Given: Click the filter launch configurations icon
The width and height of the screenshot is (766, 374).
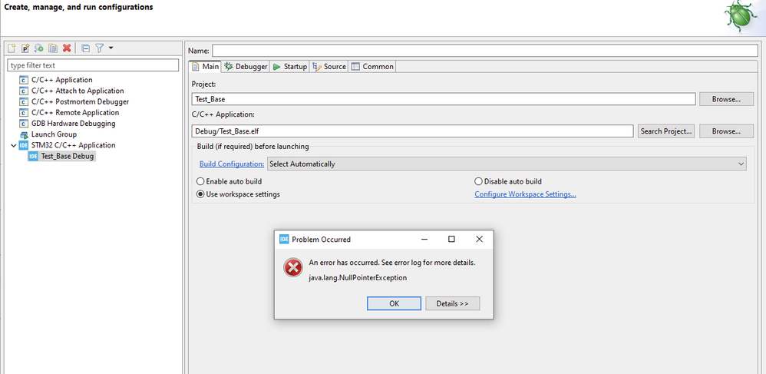Looking at the screenshot, I should 99,48.
